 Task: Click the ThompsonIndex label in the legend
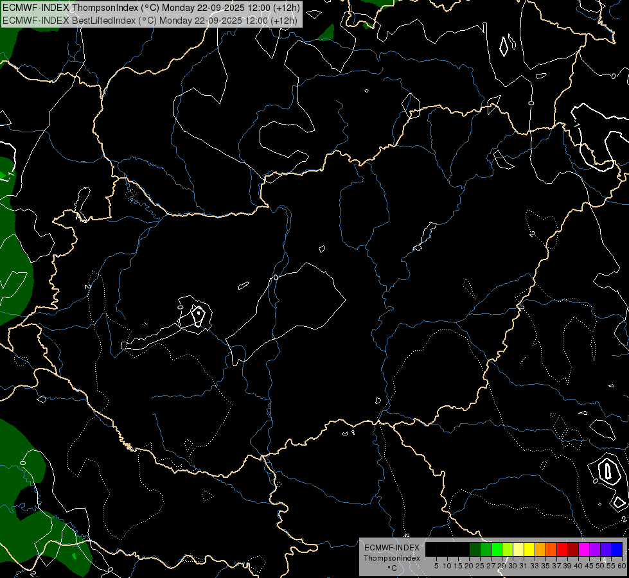tap(392, 558)
